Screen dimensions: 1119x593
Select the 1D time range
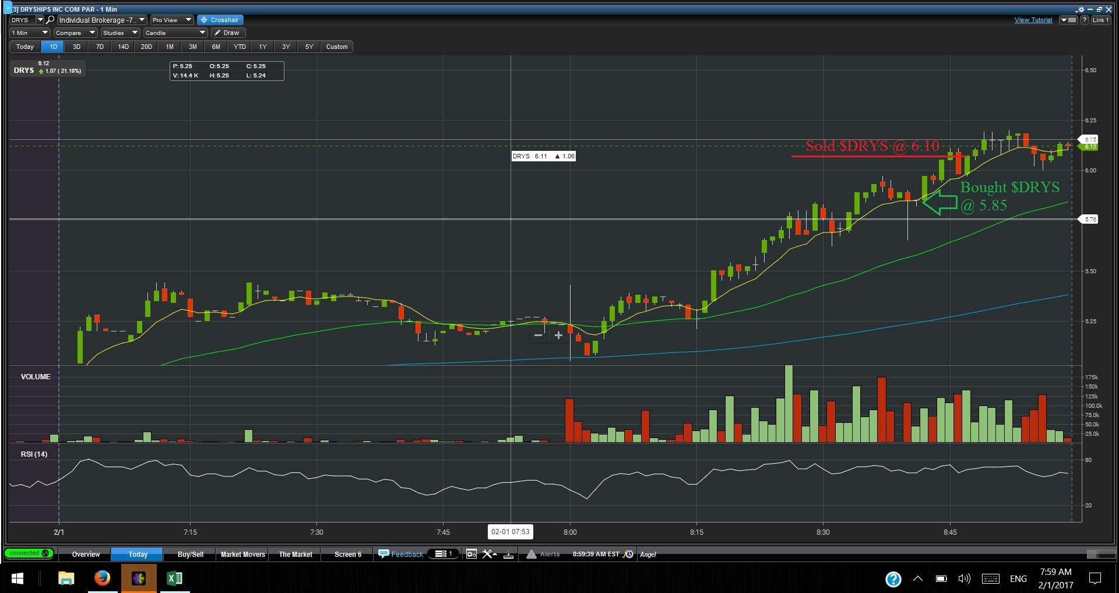[x=53, y=47]
